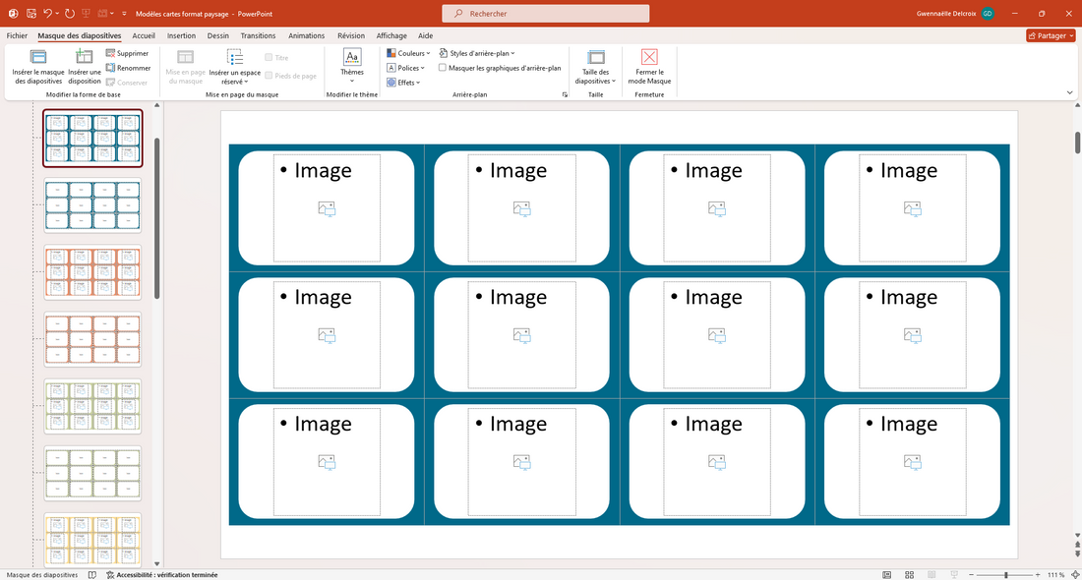The height and width of the screenshot is (580, 1082).
Task: Click the bottom-right card's picture icon
Action: pyautogui.click(x=912, y=462)
